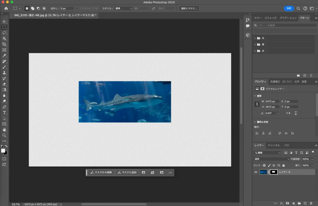Hide レイヤー 0 with the eye icon
This screenshot has width=318, height=206.
pos(256,172)
